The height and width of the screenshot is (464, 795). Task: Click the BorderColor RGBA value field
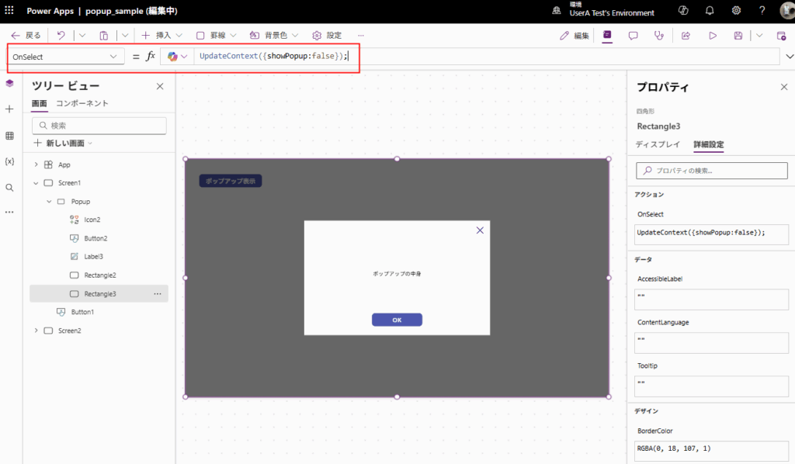pyautogui.click(x=711, y=448)
